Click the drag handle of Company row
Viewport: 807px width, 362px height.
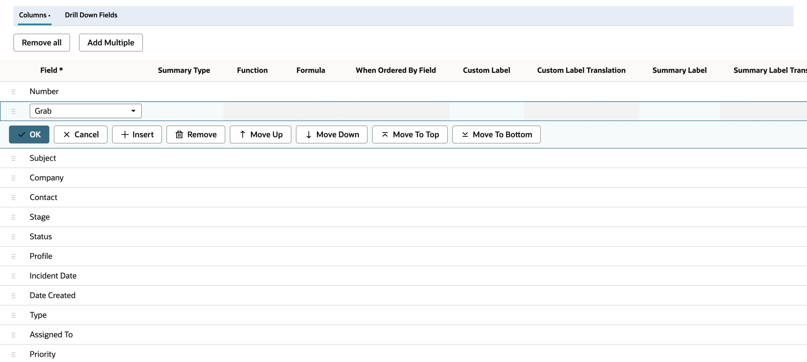(x=13, y=178)
